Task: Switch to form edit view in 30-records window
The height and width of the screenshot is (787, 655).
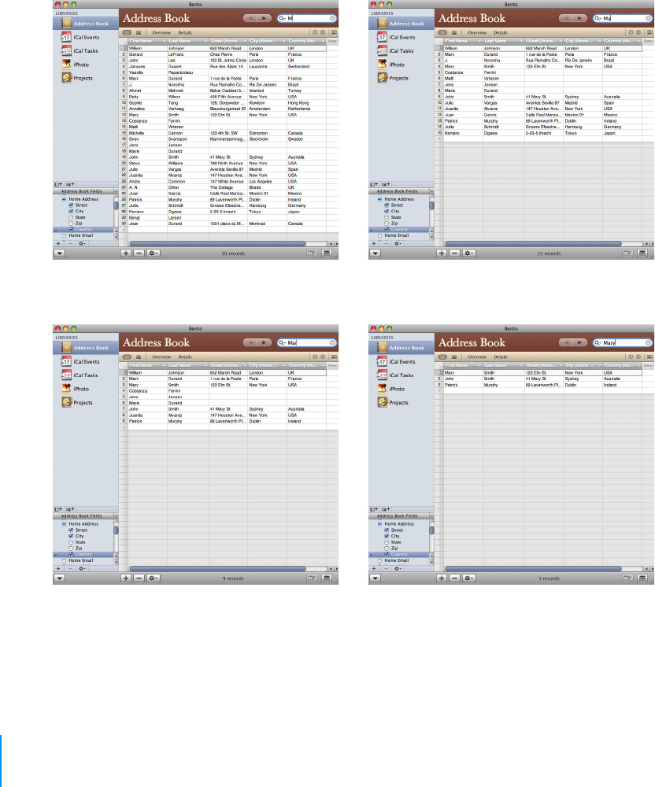Action: click(x=313, y=253)
